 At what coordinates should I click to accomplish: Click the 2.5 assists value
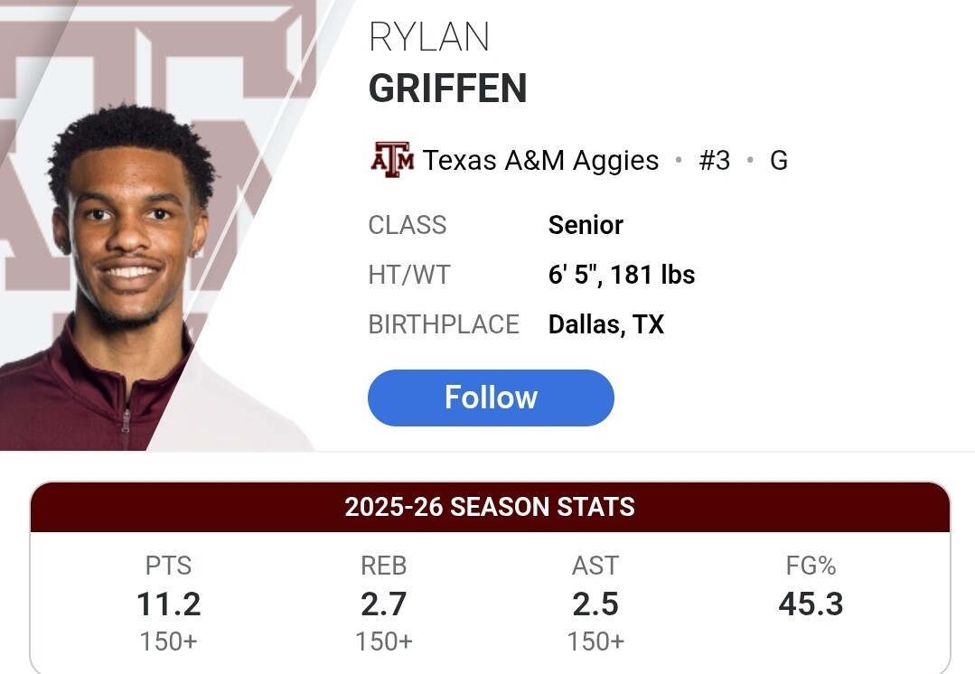point(595,604)
